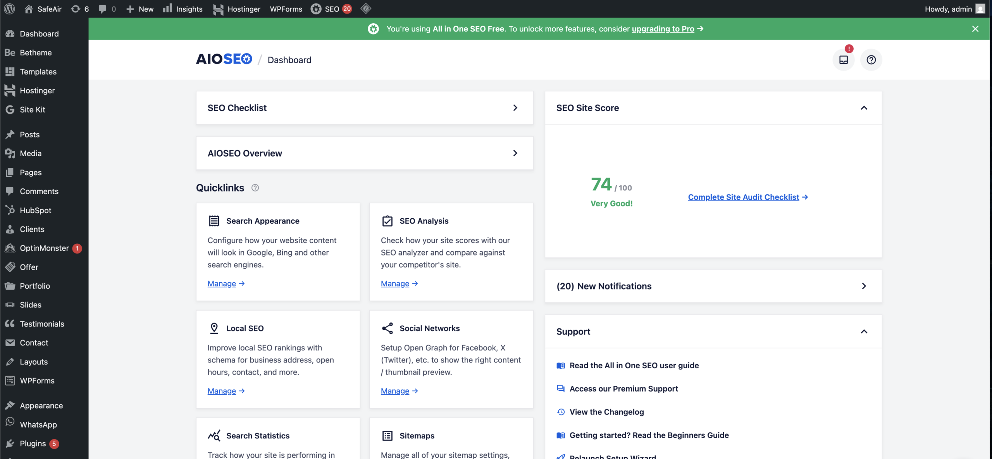Open Betheme in the sidebar
The height and width of the screenshot is (459, 992).
[x=44, y=53]
